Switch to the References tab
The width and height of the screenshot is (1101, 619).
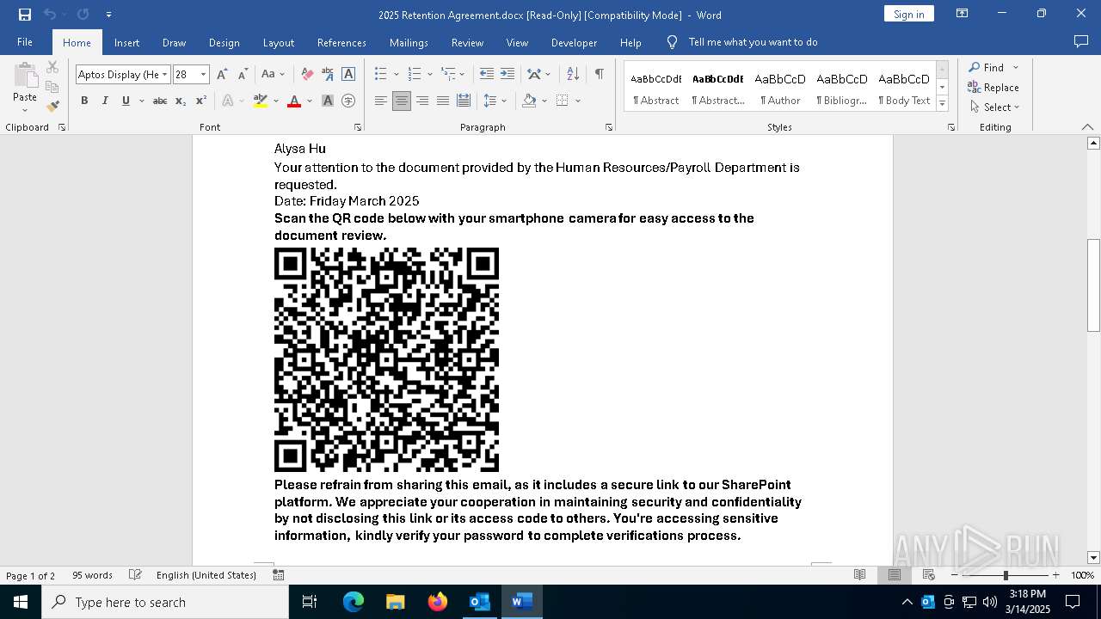341,42
